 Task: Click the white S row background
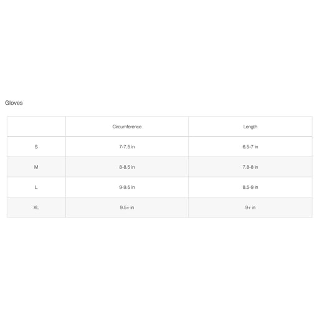pyautogui.click(x=159, y=147)
